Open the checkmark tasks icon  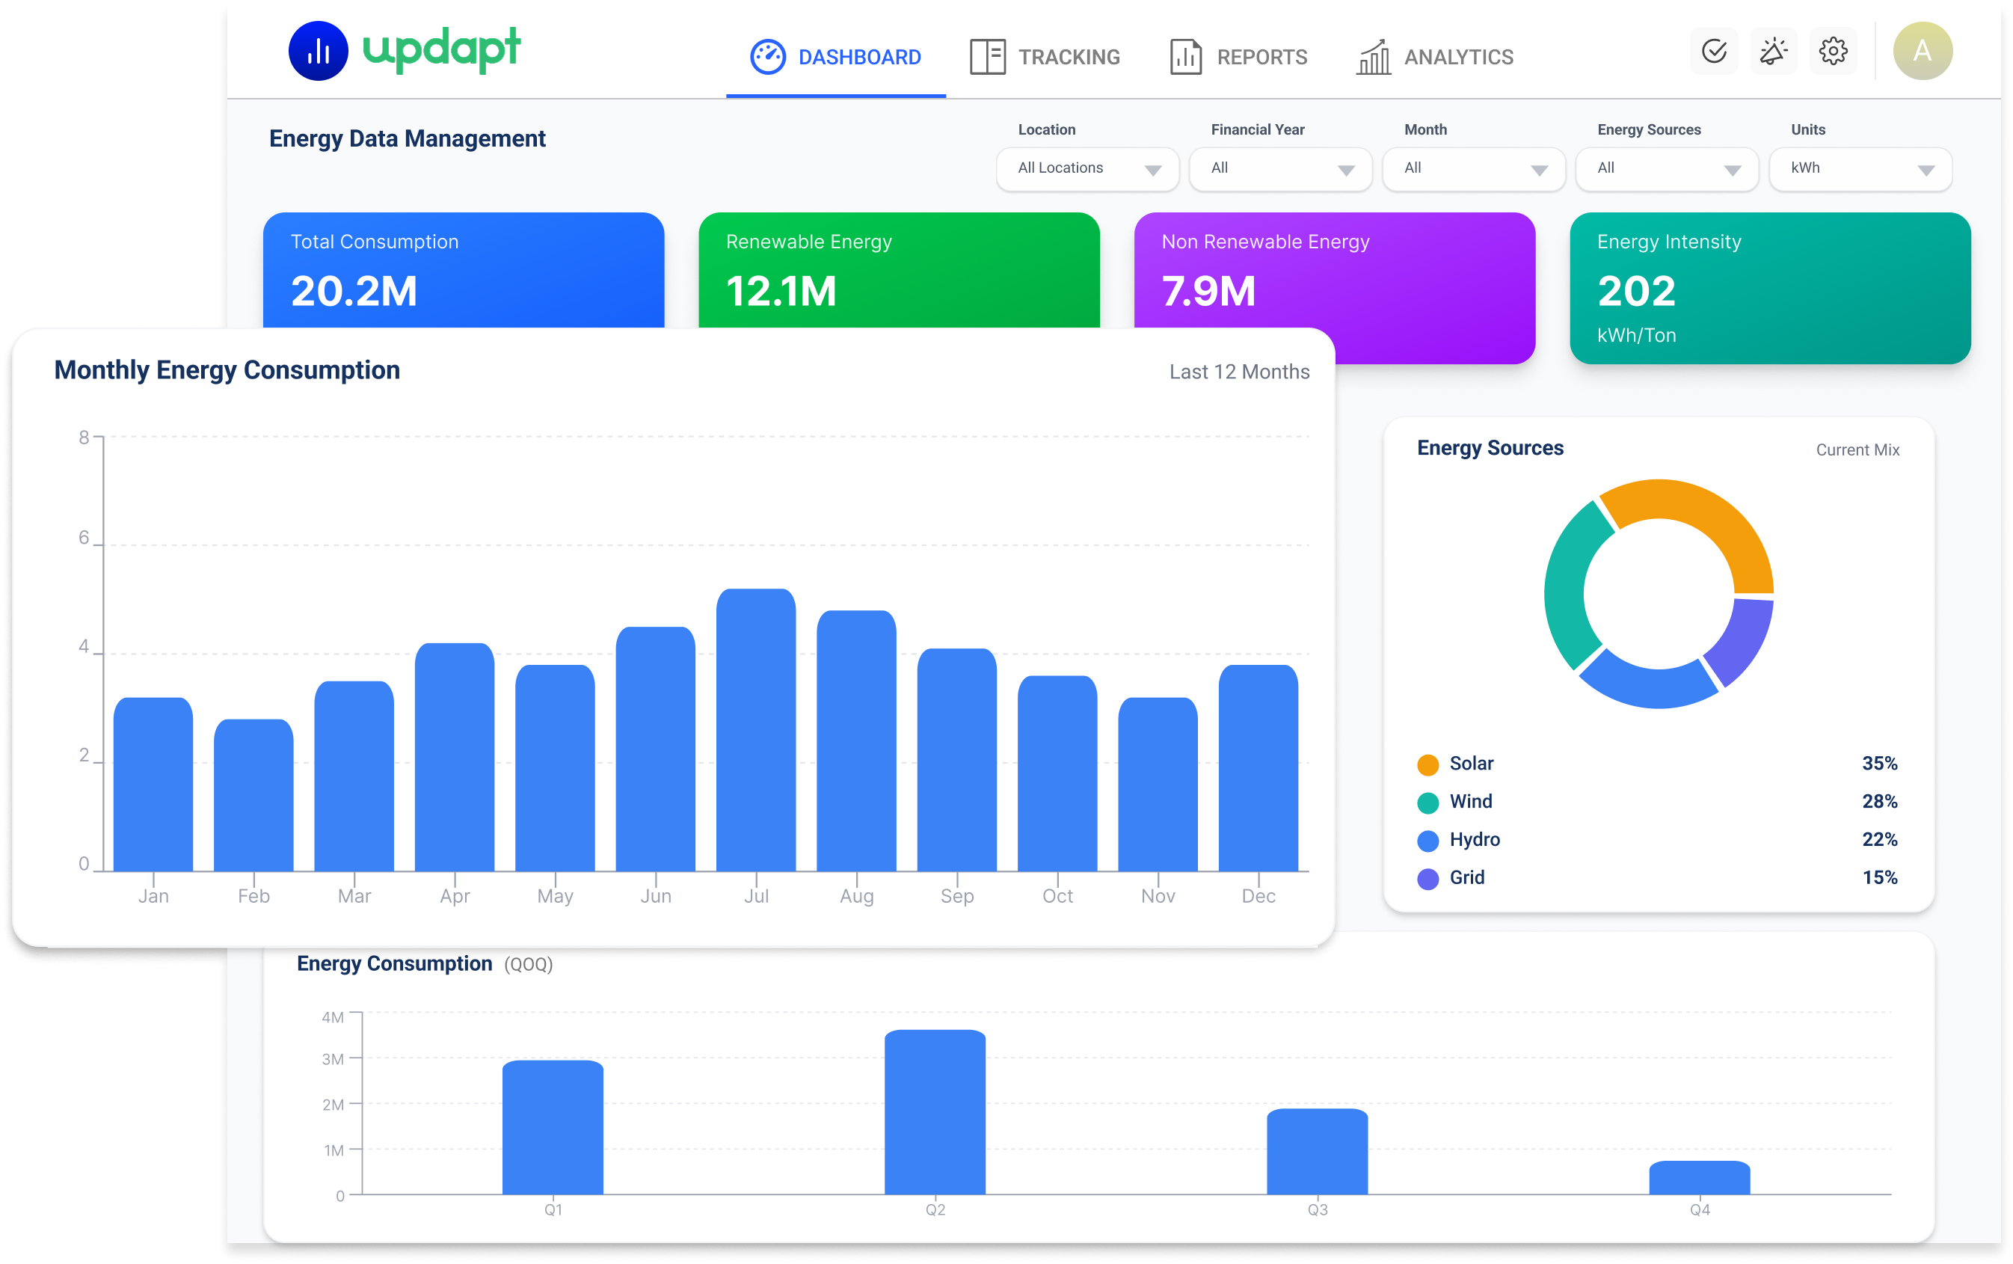pos(1713,52)
